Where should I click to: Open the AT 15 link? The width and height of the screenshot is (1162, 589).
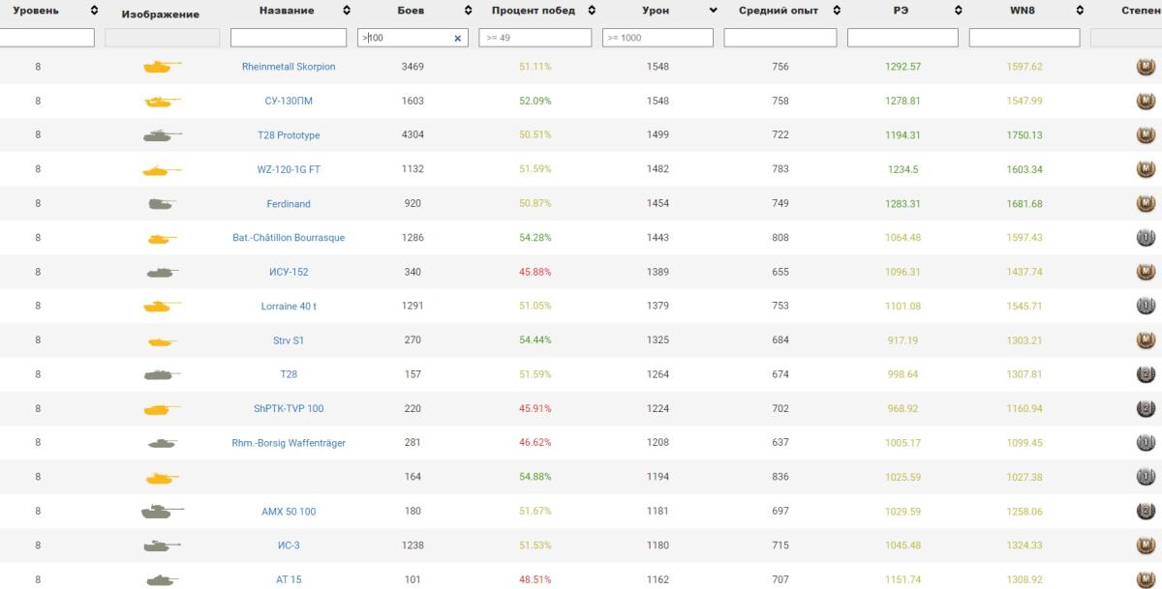point(289,579)
